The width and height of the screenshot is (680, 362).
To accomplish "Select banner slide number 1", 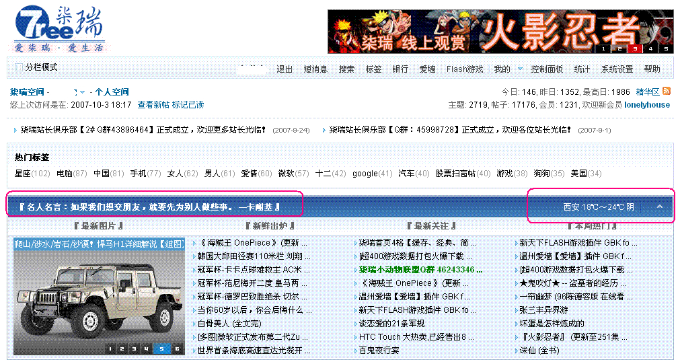I will click(x=603, y=49).
